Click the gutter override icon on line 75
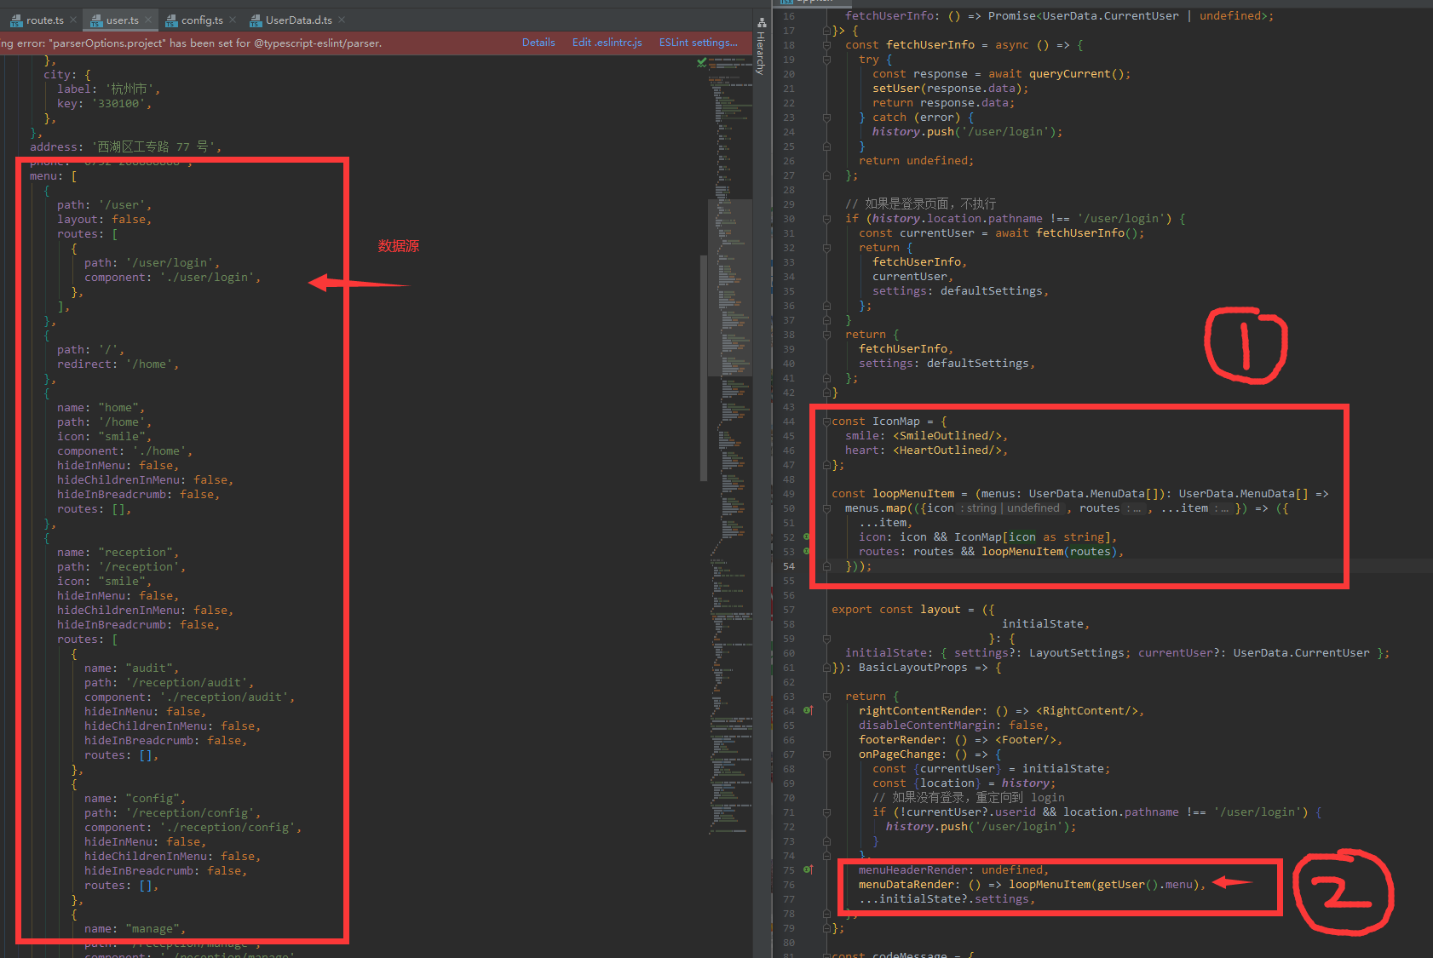The width and height of the screenshot is (1433, 958). coord(808,870)
